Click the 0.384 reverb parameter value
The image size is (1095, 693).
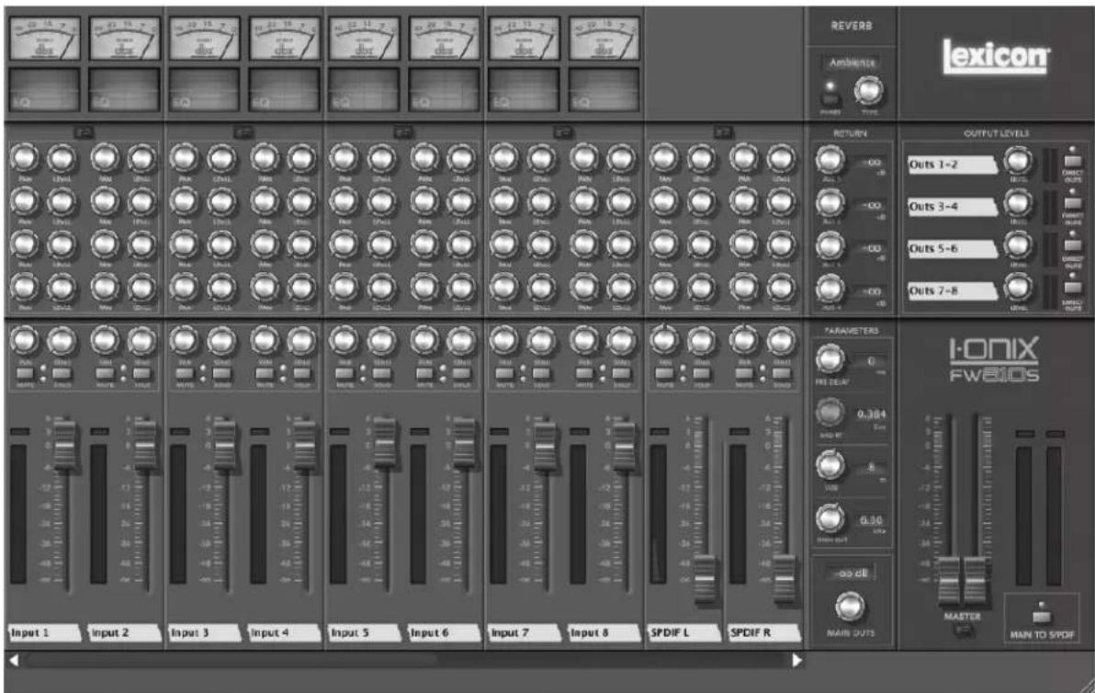coord(871,415)
